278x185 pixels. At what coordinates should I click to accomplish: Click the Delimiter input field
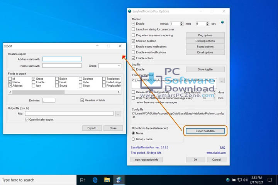click(x=49, y=100)
